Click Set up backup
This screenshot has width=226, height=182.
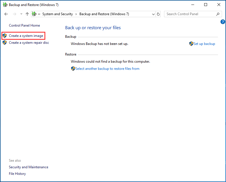click(x=204, y=44)
